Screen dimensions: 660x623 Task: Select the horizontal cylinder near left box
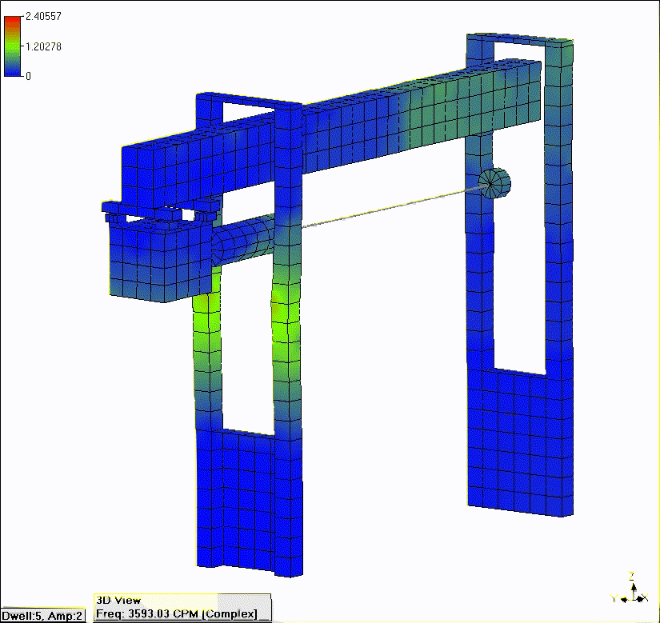(x=244, y=239)
